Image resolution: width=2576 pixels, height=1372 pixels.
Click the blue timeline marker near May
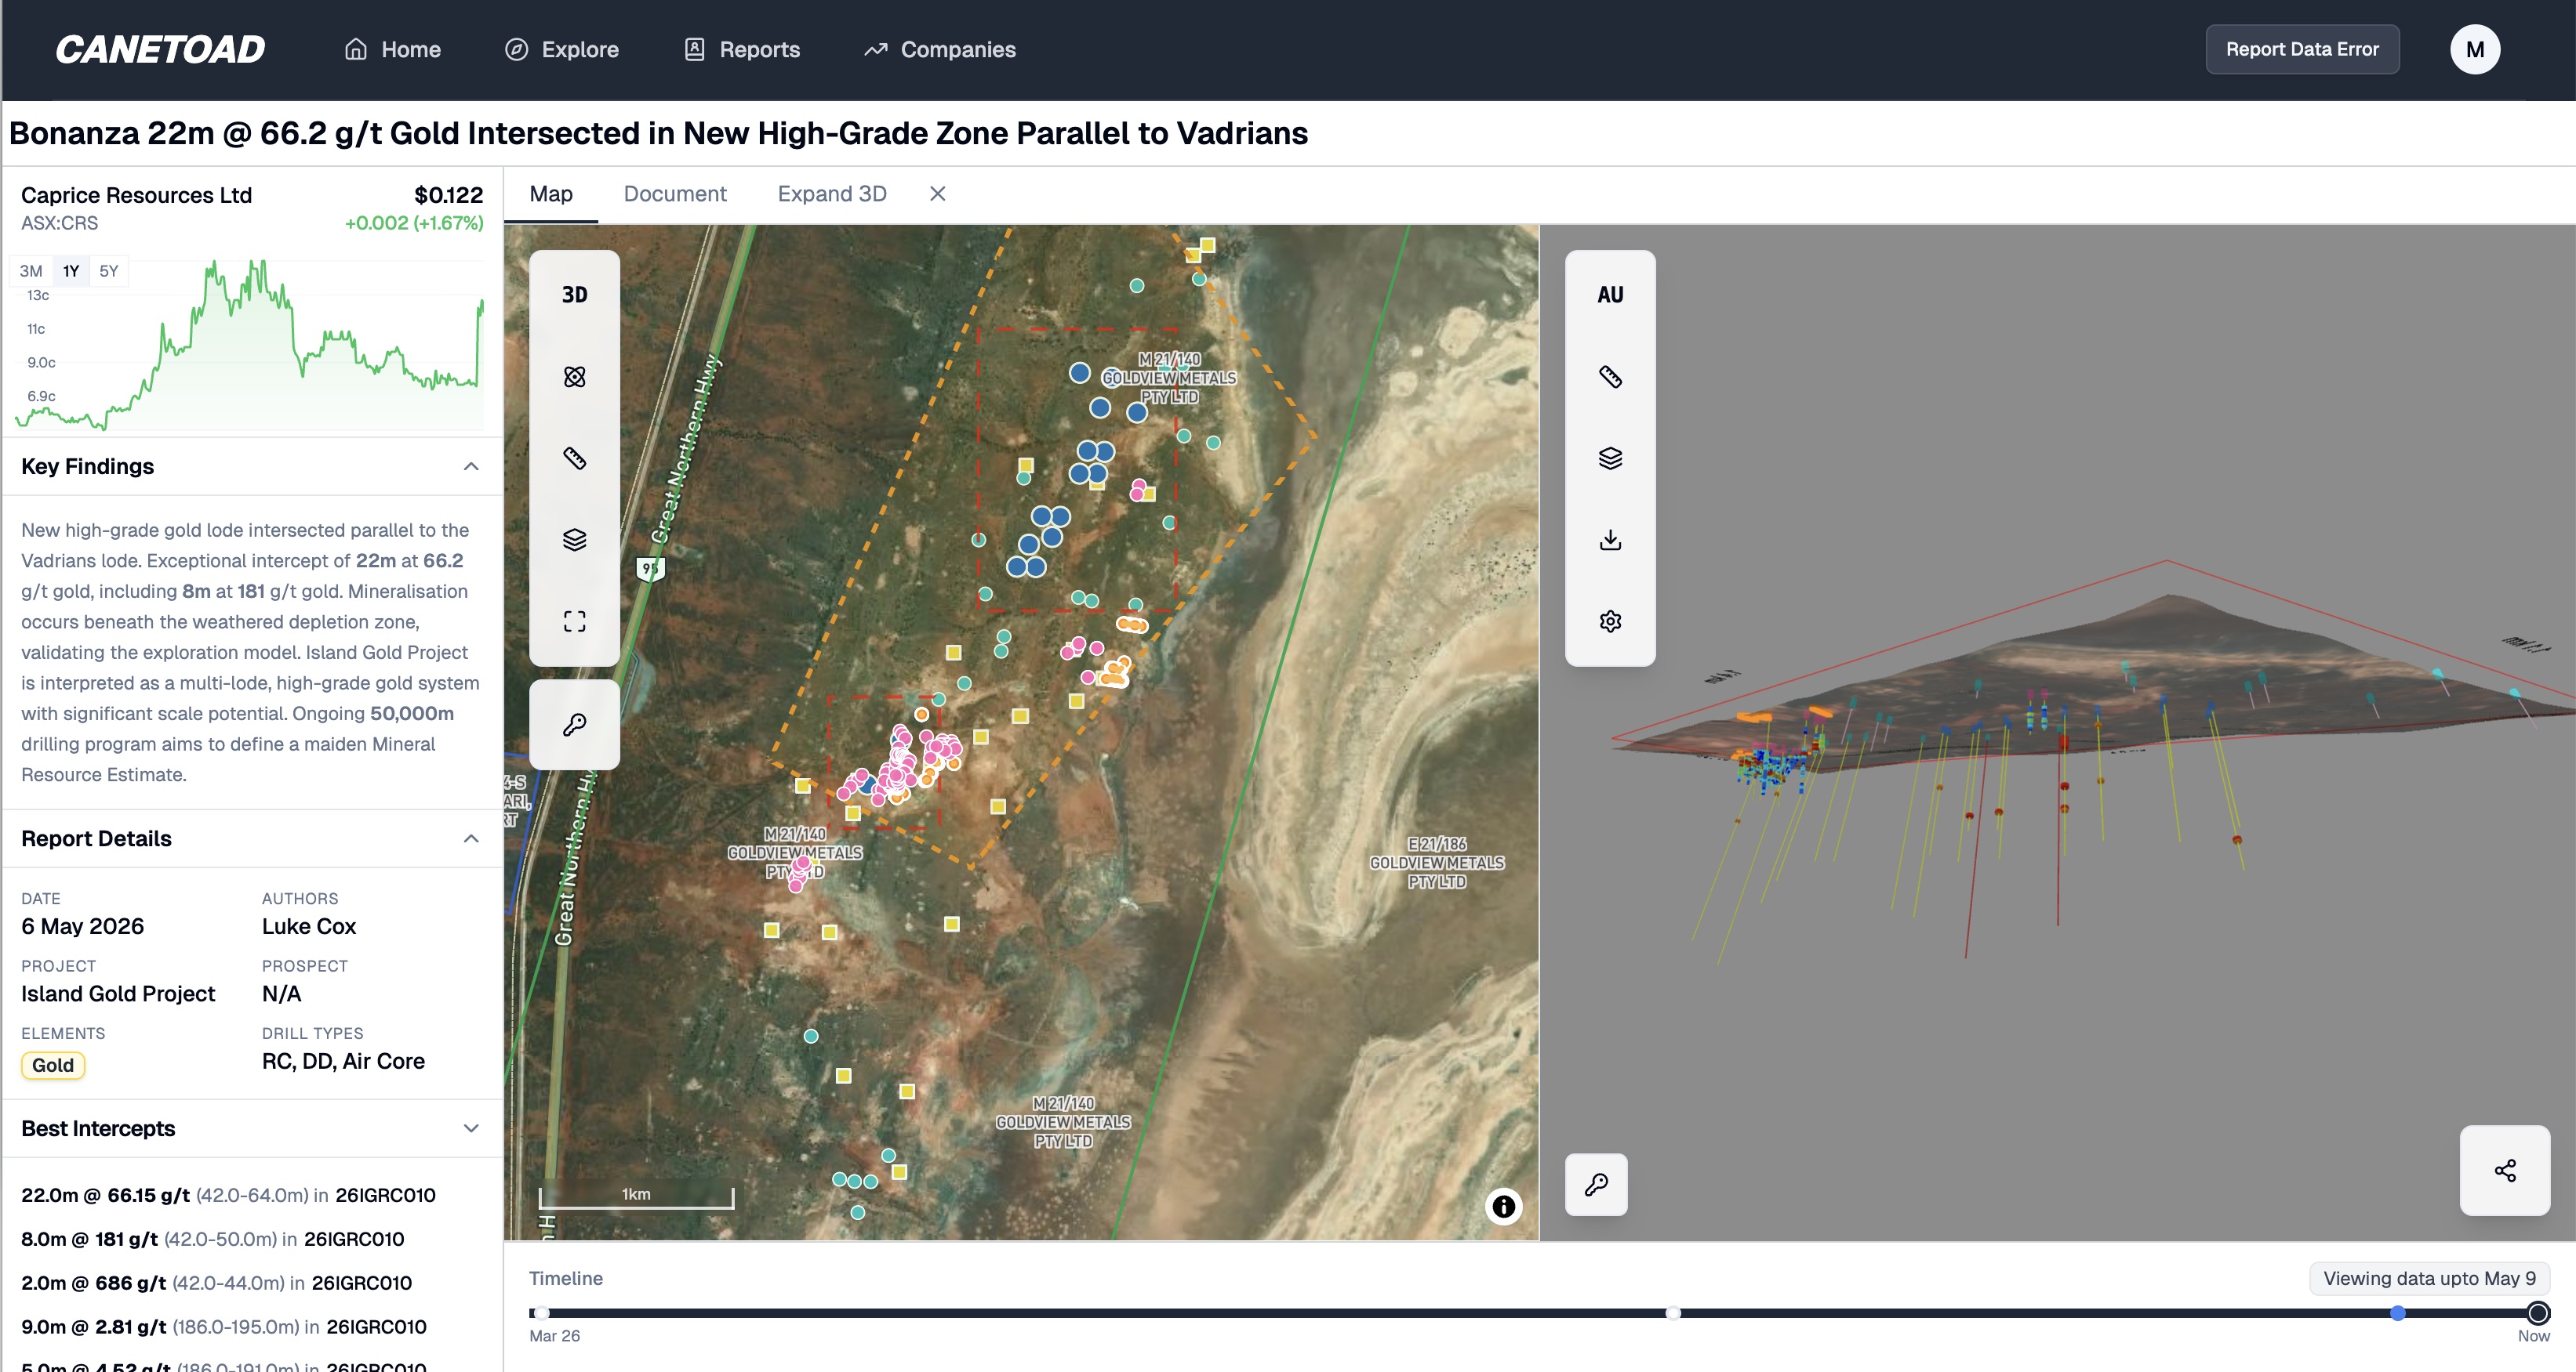pos(2397,1313)
